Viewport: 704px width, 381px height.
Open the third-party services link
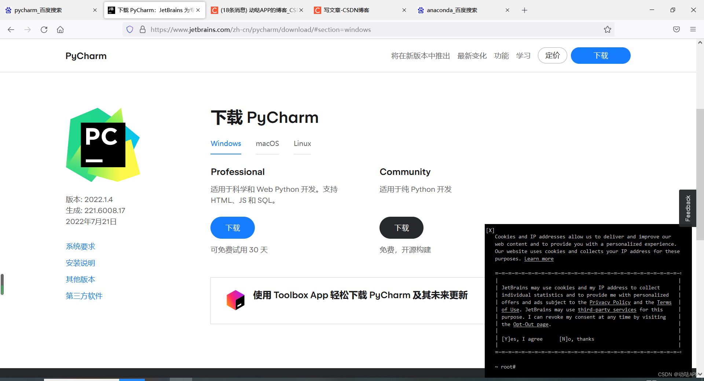(x=607, y=310)
